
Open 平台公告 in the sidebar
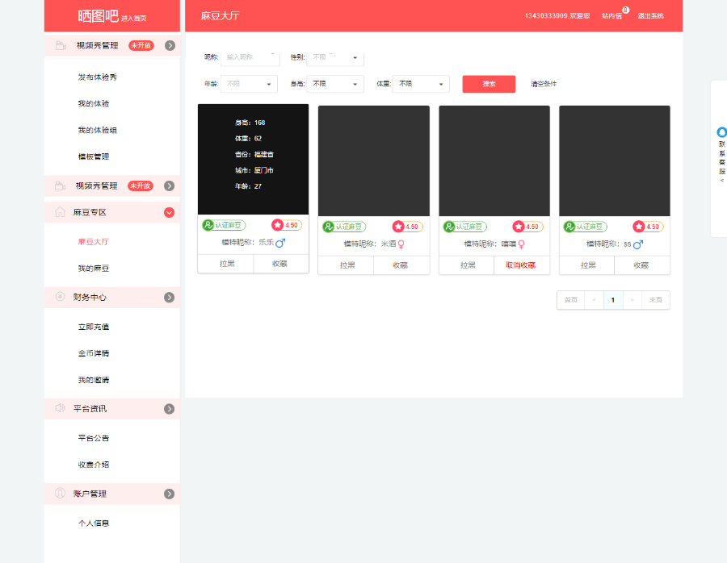pos(94,438)
